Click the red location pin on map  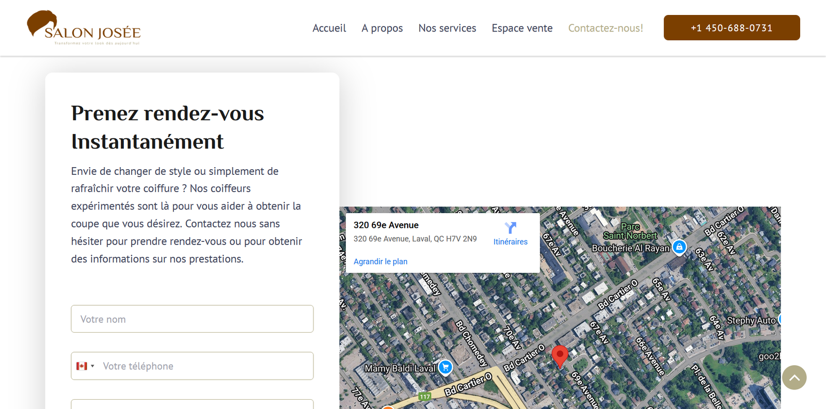point(560,355)
